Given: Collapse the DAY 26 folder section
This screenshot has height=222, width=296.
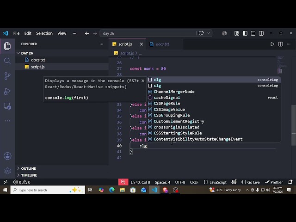Looking at the screenshot, I should pos(62,53).
